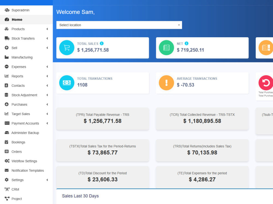
Task: Click the Contacts address book icon
Action: click(7, 85)
